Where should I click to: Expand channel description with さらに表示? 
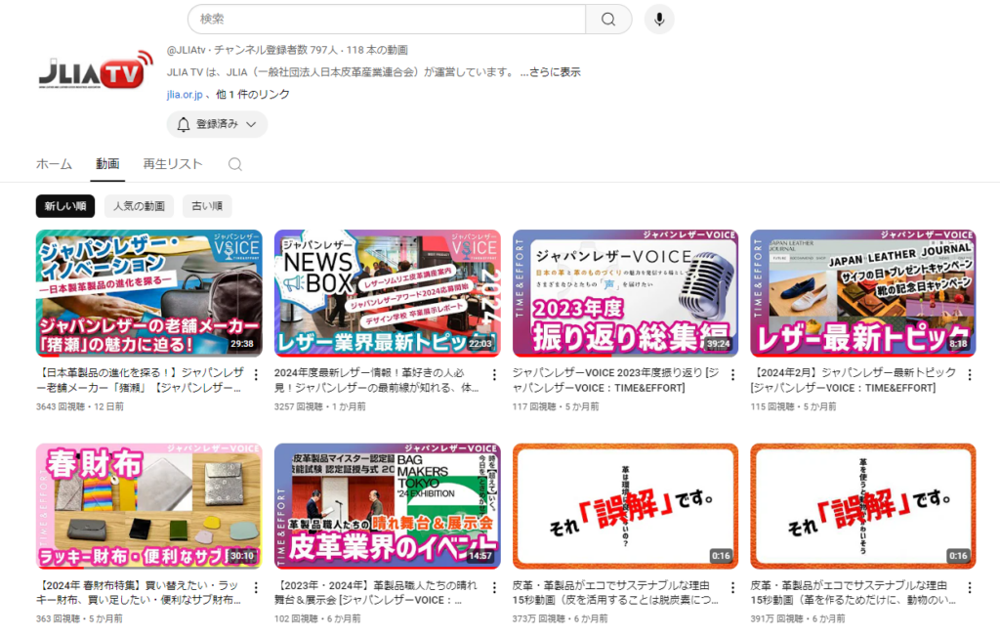[550, 72]
